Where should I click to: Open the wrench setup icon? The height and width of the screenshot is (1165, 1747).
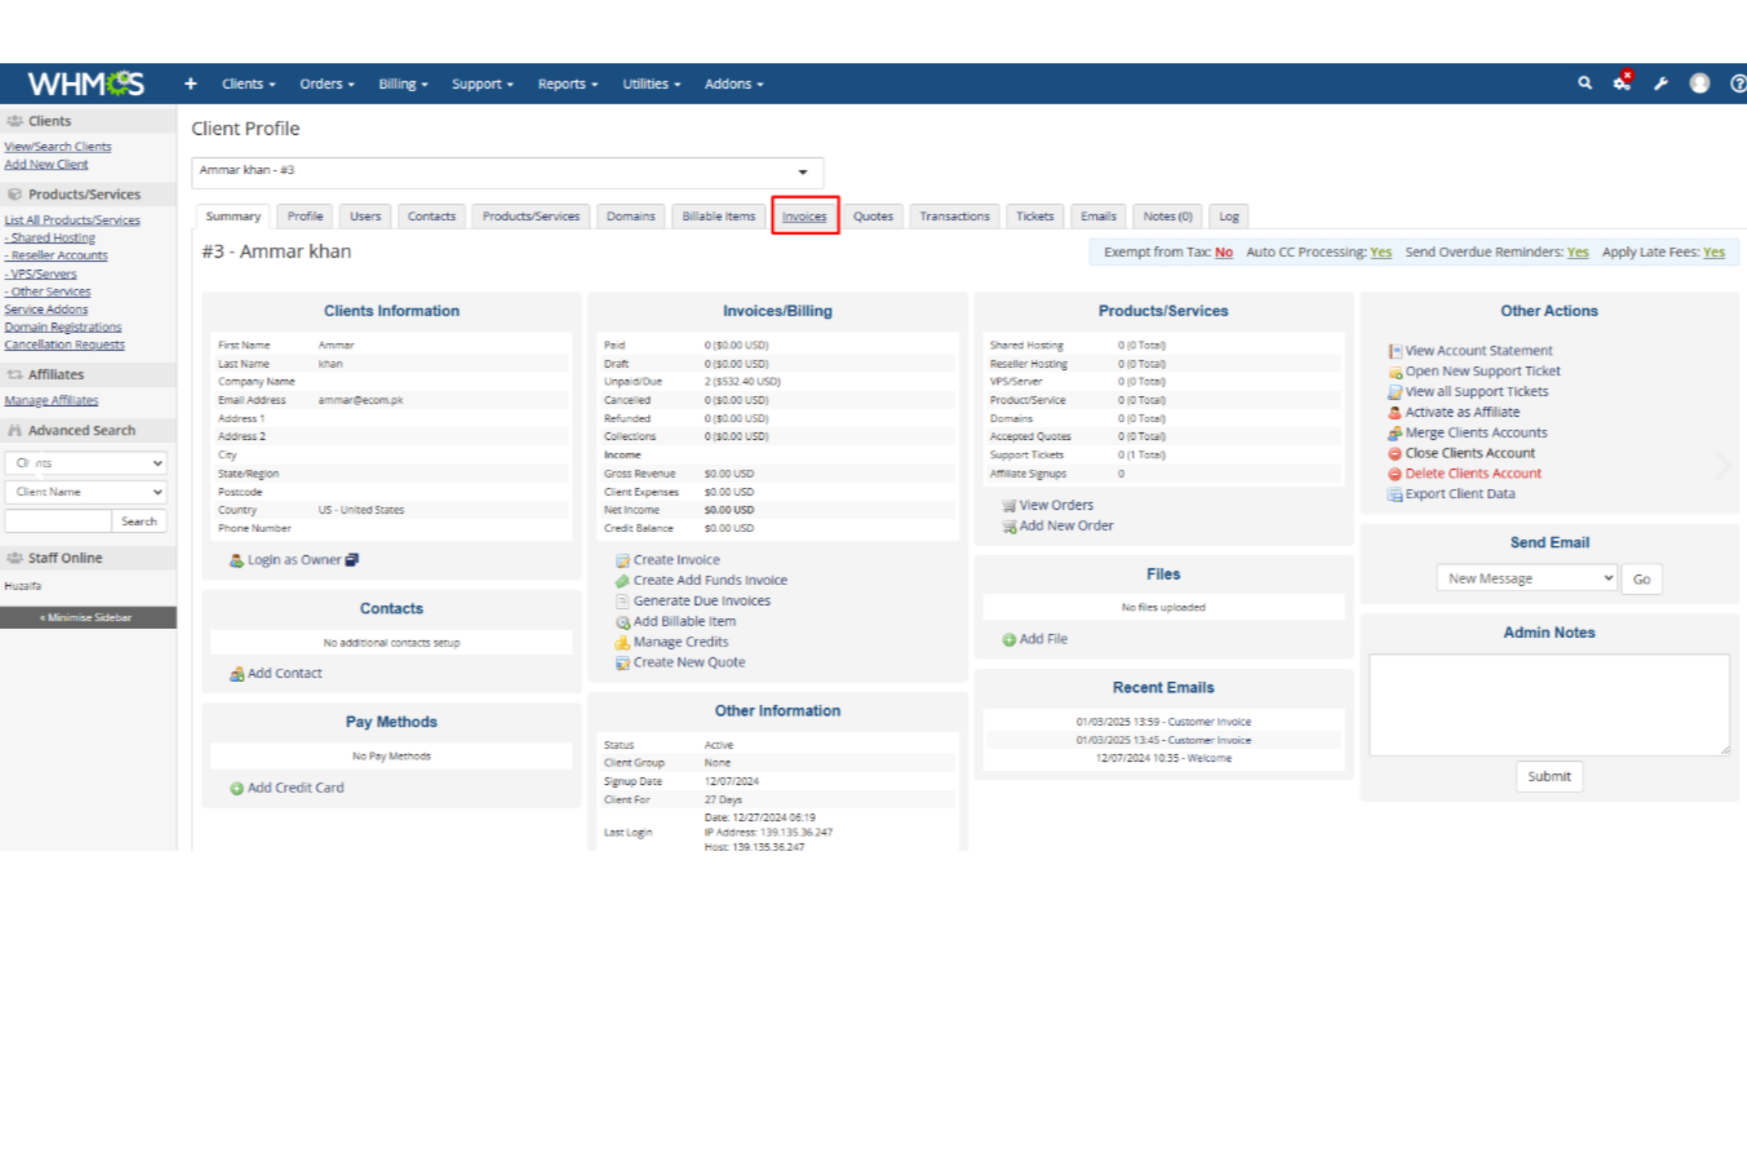(x=1661, y=83)
